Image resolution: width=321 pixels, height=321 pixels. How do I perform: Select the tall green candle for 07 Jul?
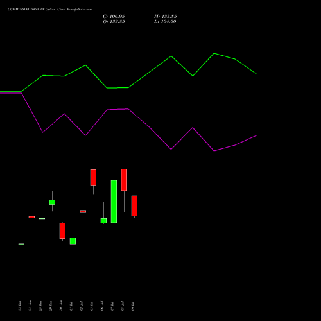(x=114, y=202)
